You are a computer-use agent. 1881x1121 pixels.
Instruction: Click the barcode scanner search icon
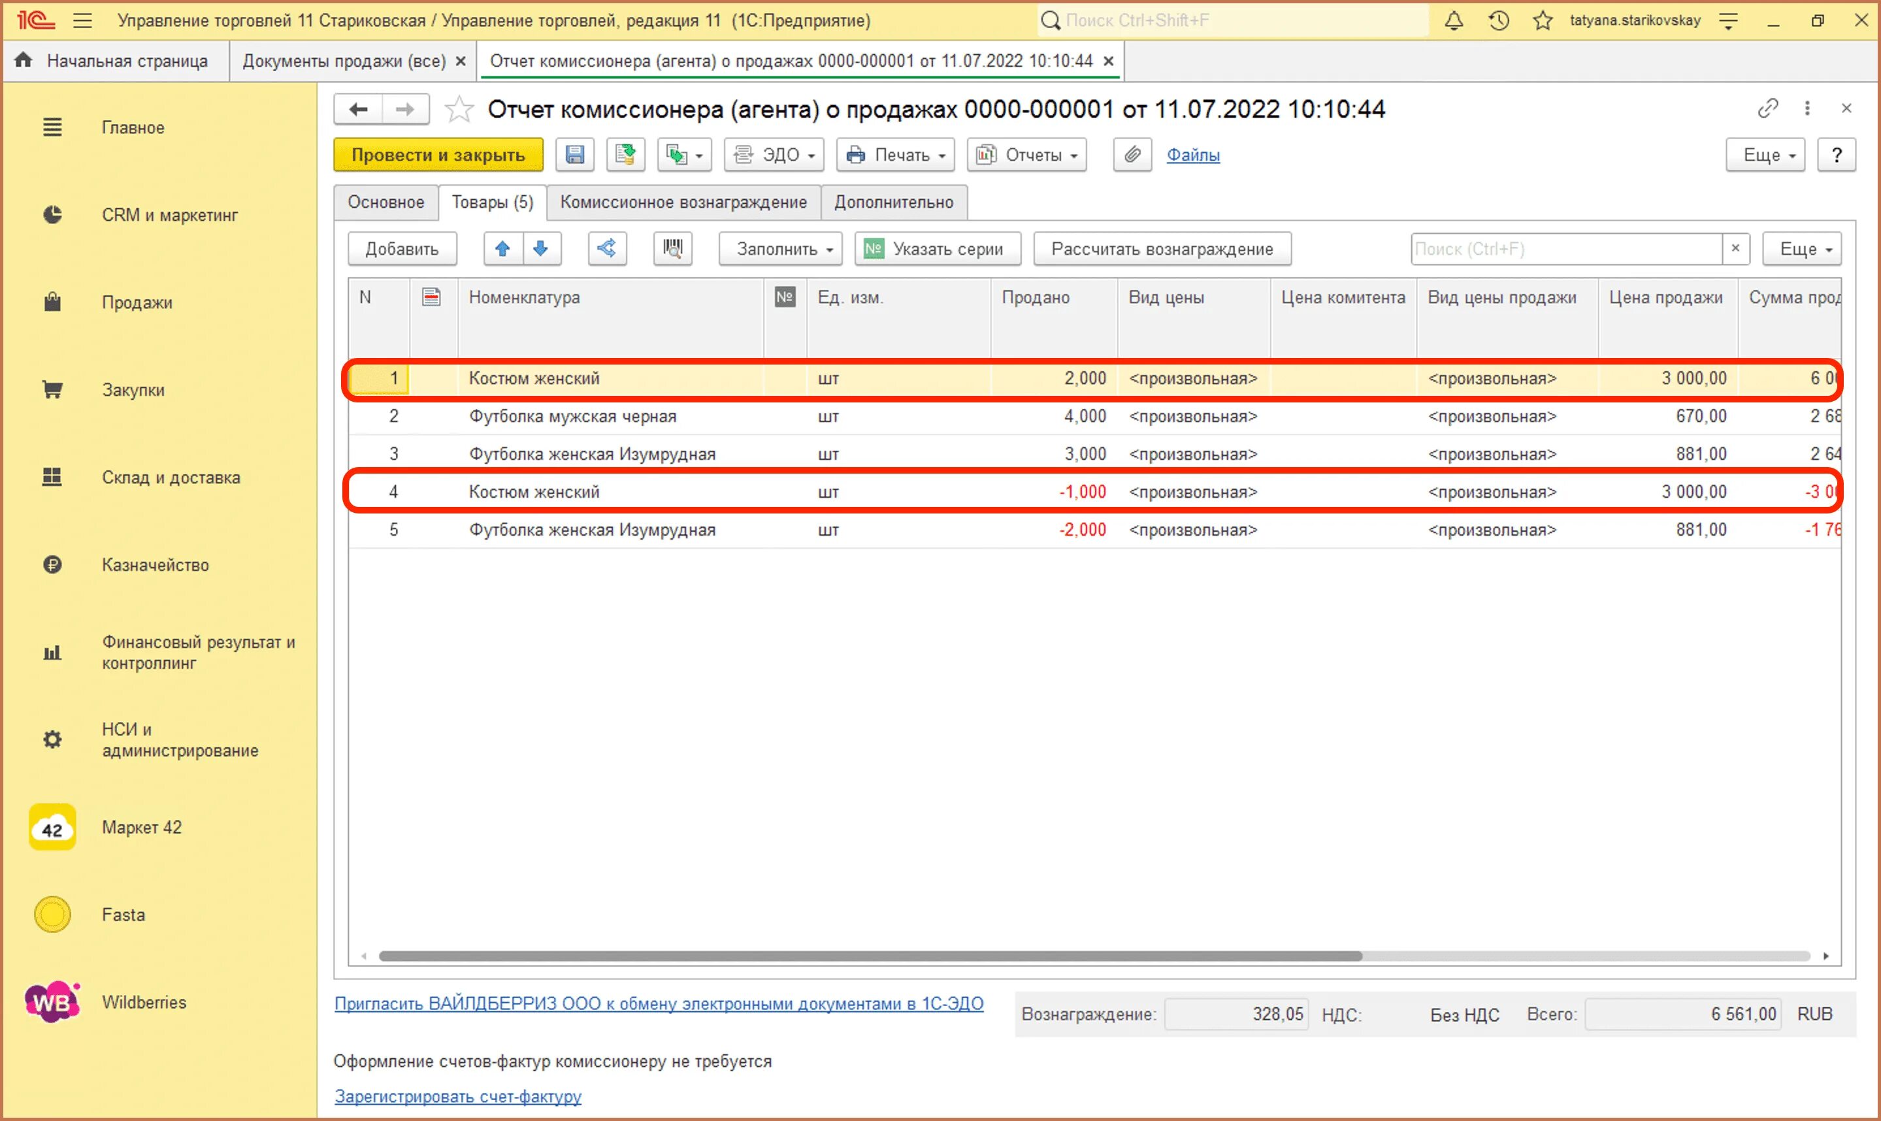tap(672, 248)
